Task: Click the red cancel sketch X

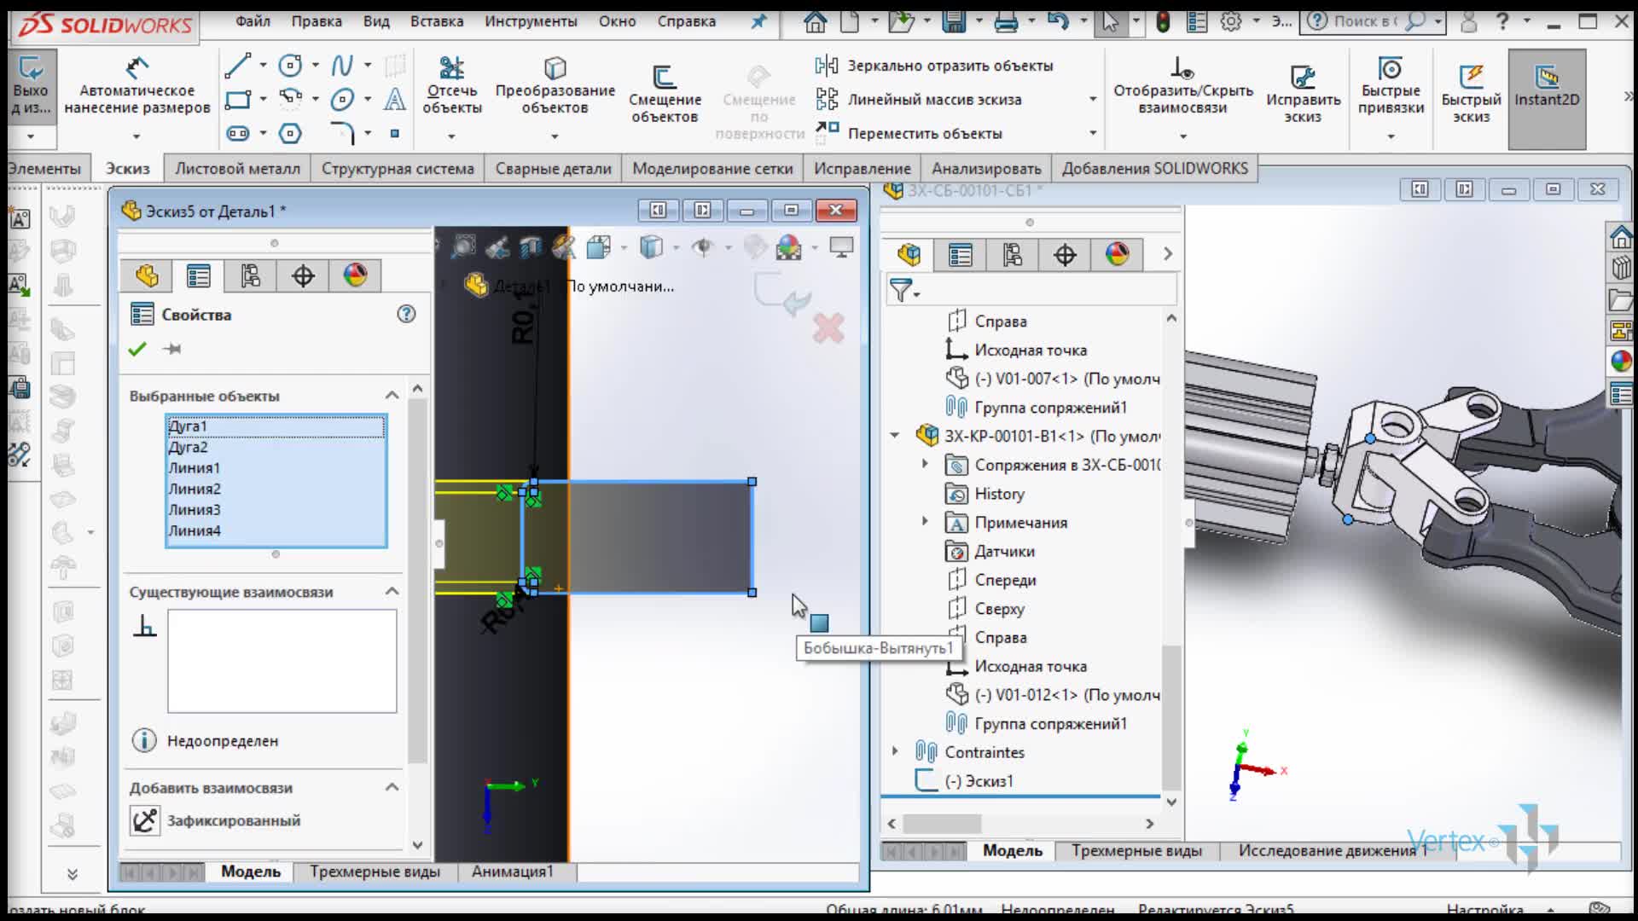Action: (x=828, y=328)
